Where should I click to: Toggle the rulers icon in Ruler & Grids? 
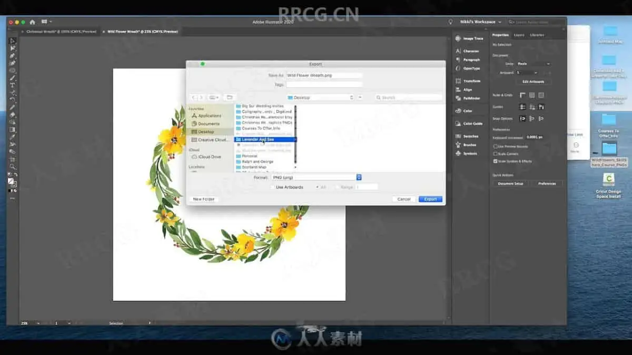tap(522, 95)
